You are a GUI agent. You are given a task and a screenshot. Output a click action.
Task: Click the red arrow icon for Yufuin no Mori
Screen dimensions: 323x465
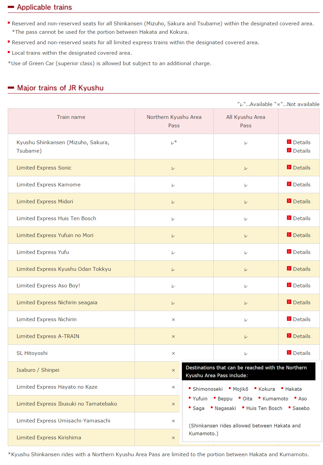pos(289,235)
